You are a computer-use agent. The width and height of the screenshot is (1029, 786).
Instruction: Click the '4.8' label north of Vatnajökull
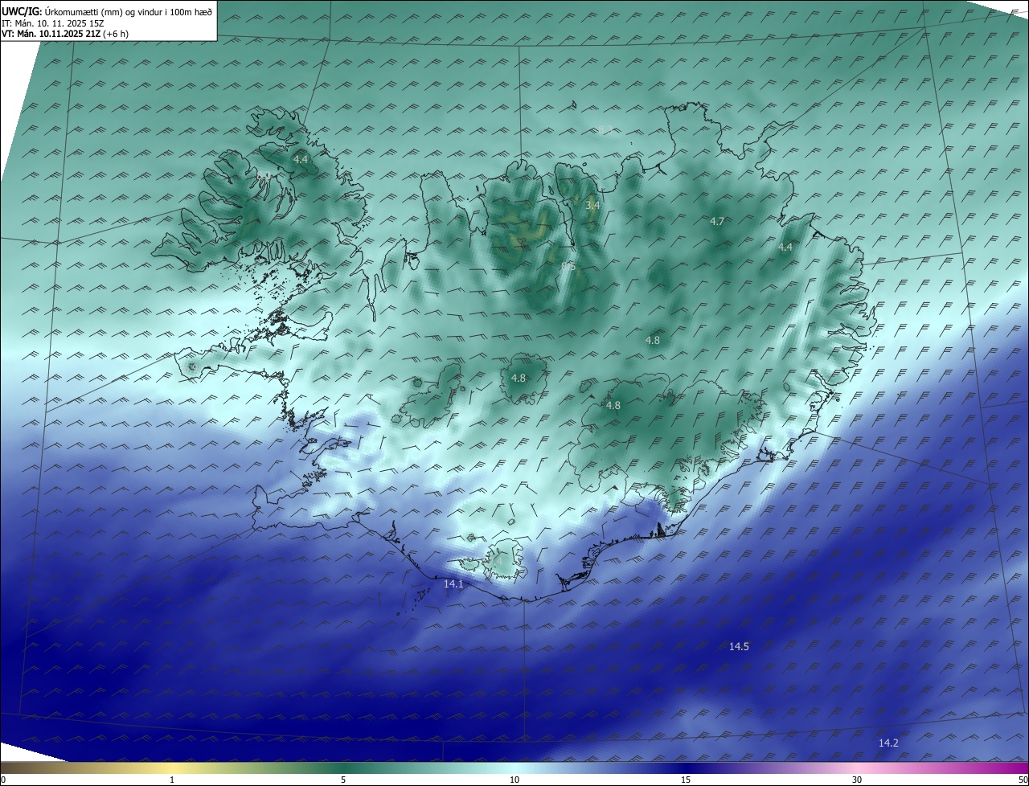(653, 341)
